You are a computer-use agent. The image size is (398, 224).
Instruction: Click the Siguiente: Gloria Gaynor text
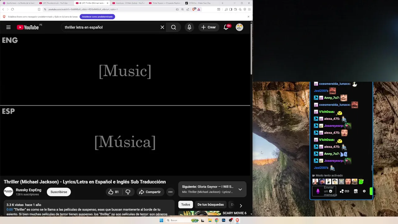click(207, 187)
